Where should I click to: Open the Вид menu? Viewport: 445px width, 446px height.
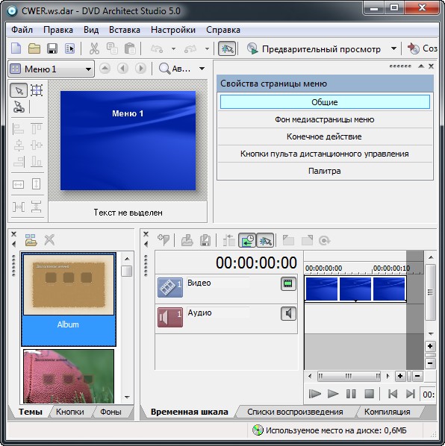point(91,30)
